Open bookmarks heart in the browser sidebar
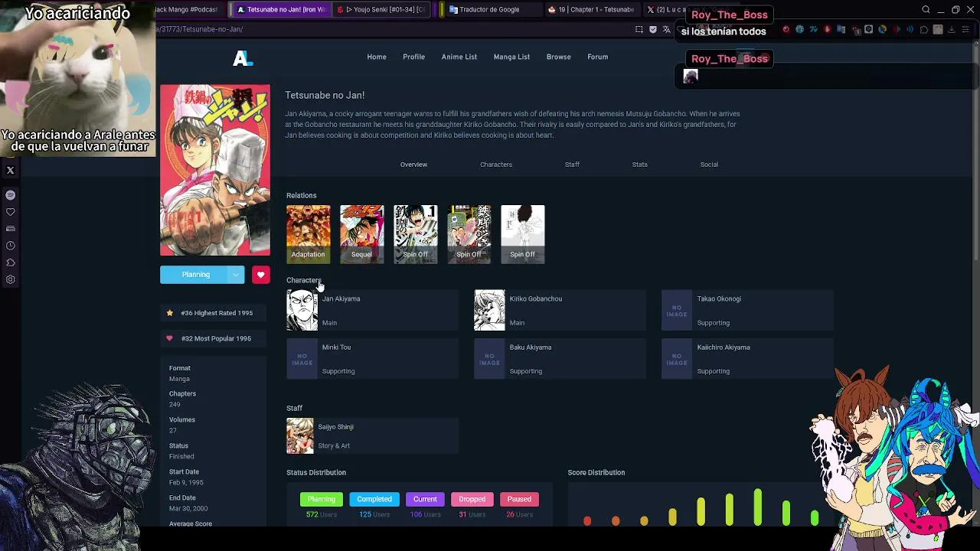Screen dimensions: 980x551 11,212
